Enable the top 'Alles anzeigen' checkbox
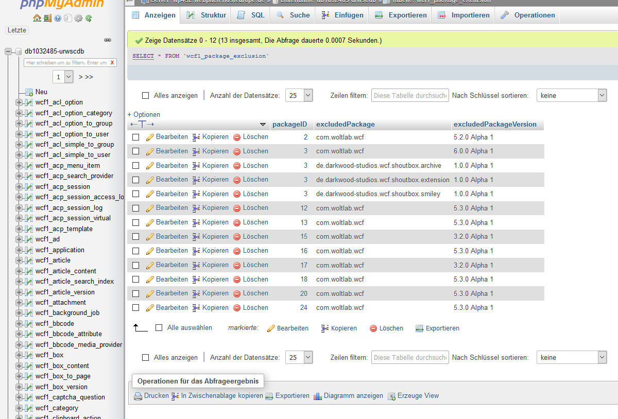The image size is (618, 419). click(x=145, y=96)
